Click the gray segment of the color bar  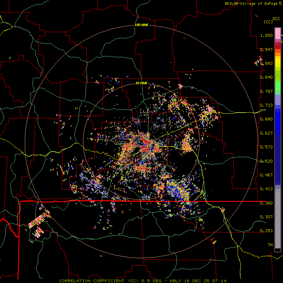pyautogui.click(x=278, y=219)
